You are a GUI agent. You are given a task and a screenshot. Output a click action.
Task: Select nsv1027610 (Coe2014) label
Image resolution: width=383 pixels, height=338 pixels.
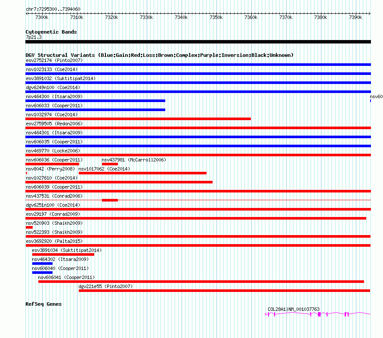pyautogui.click(x=52, y=178)
